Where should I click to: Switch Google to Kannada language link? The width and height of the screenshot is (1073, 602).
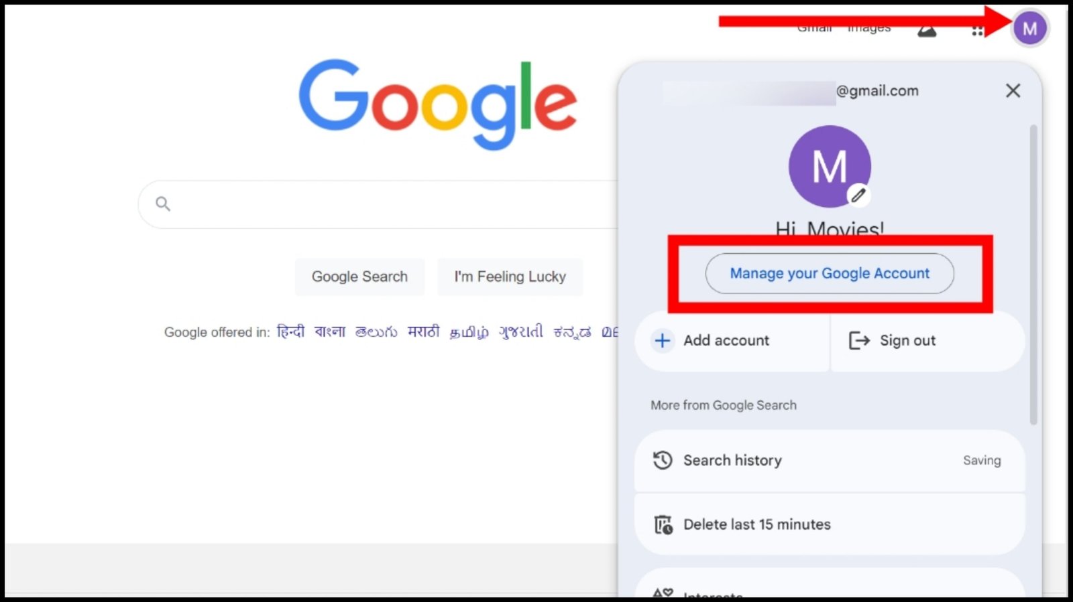tap(572, 331)
